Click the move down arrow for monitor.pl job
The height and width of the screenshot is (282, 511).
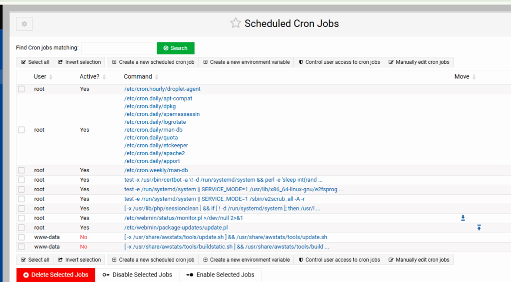(463, 218)
